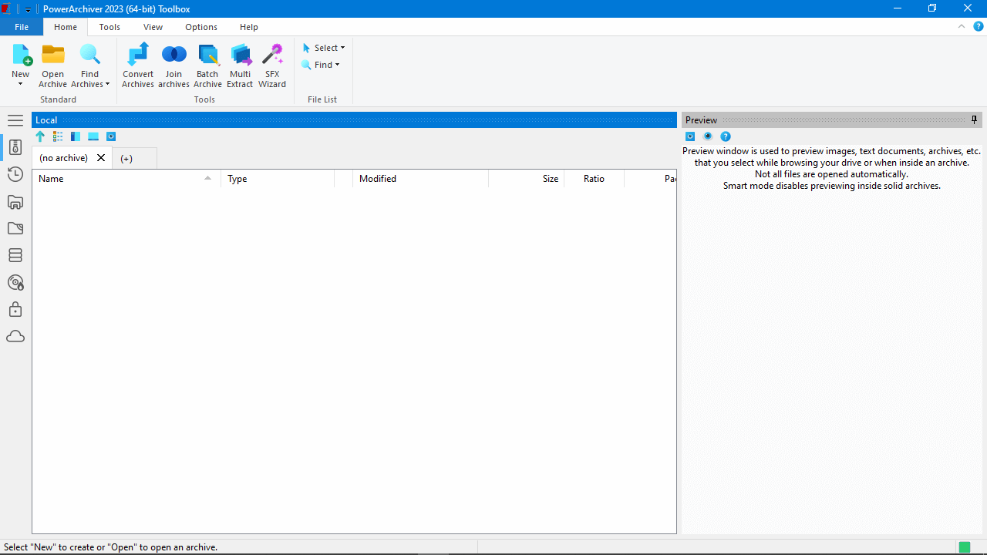The height and width of the screenshot is (555, 987).
Task: Open the Options ribbon tab
Action: (201, 27)
